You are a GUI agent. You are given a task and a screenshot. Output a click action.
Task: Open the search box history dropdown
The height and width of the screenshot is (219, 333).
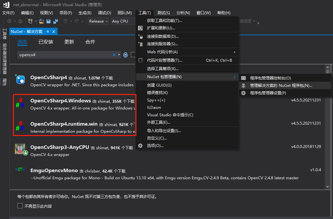(119, 55)
